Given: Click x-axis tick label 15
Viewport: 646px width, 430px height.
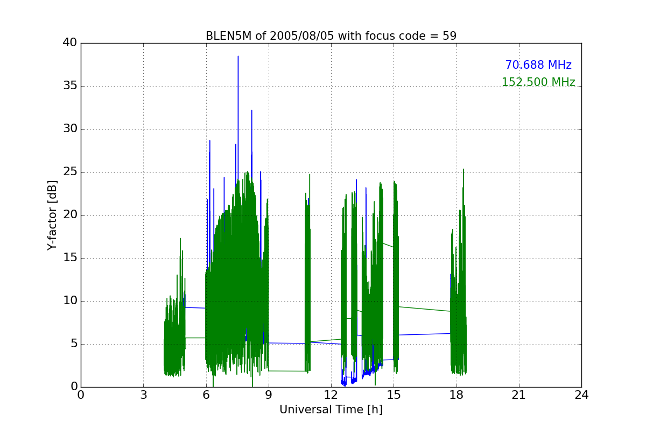Looking at the screenshot, I should tap(394, 395).
